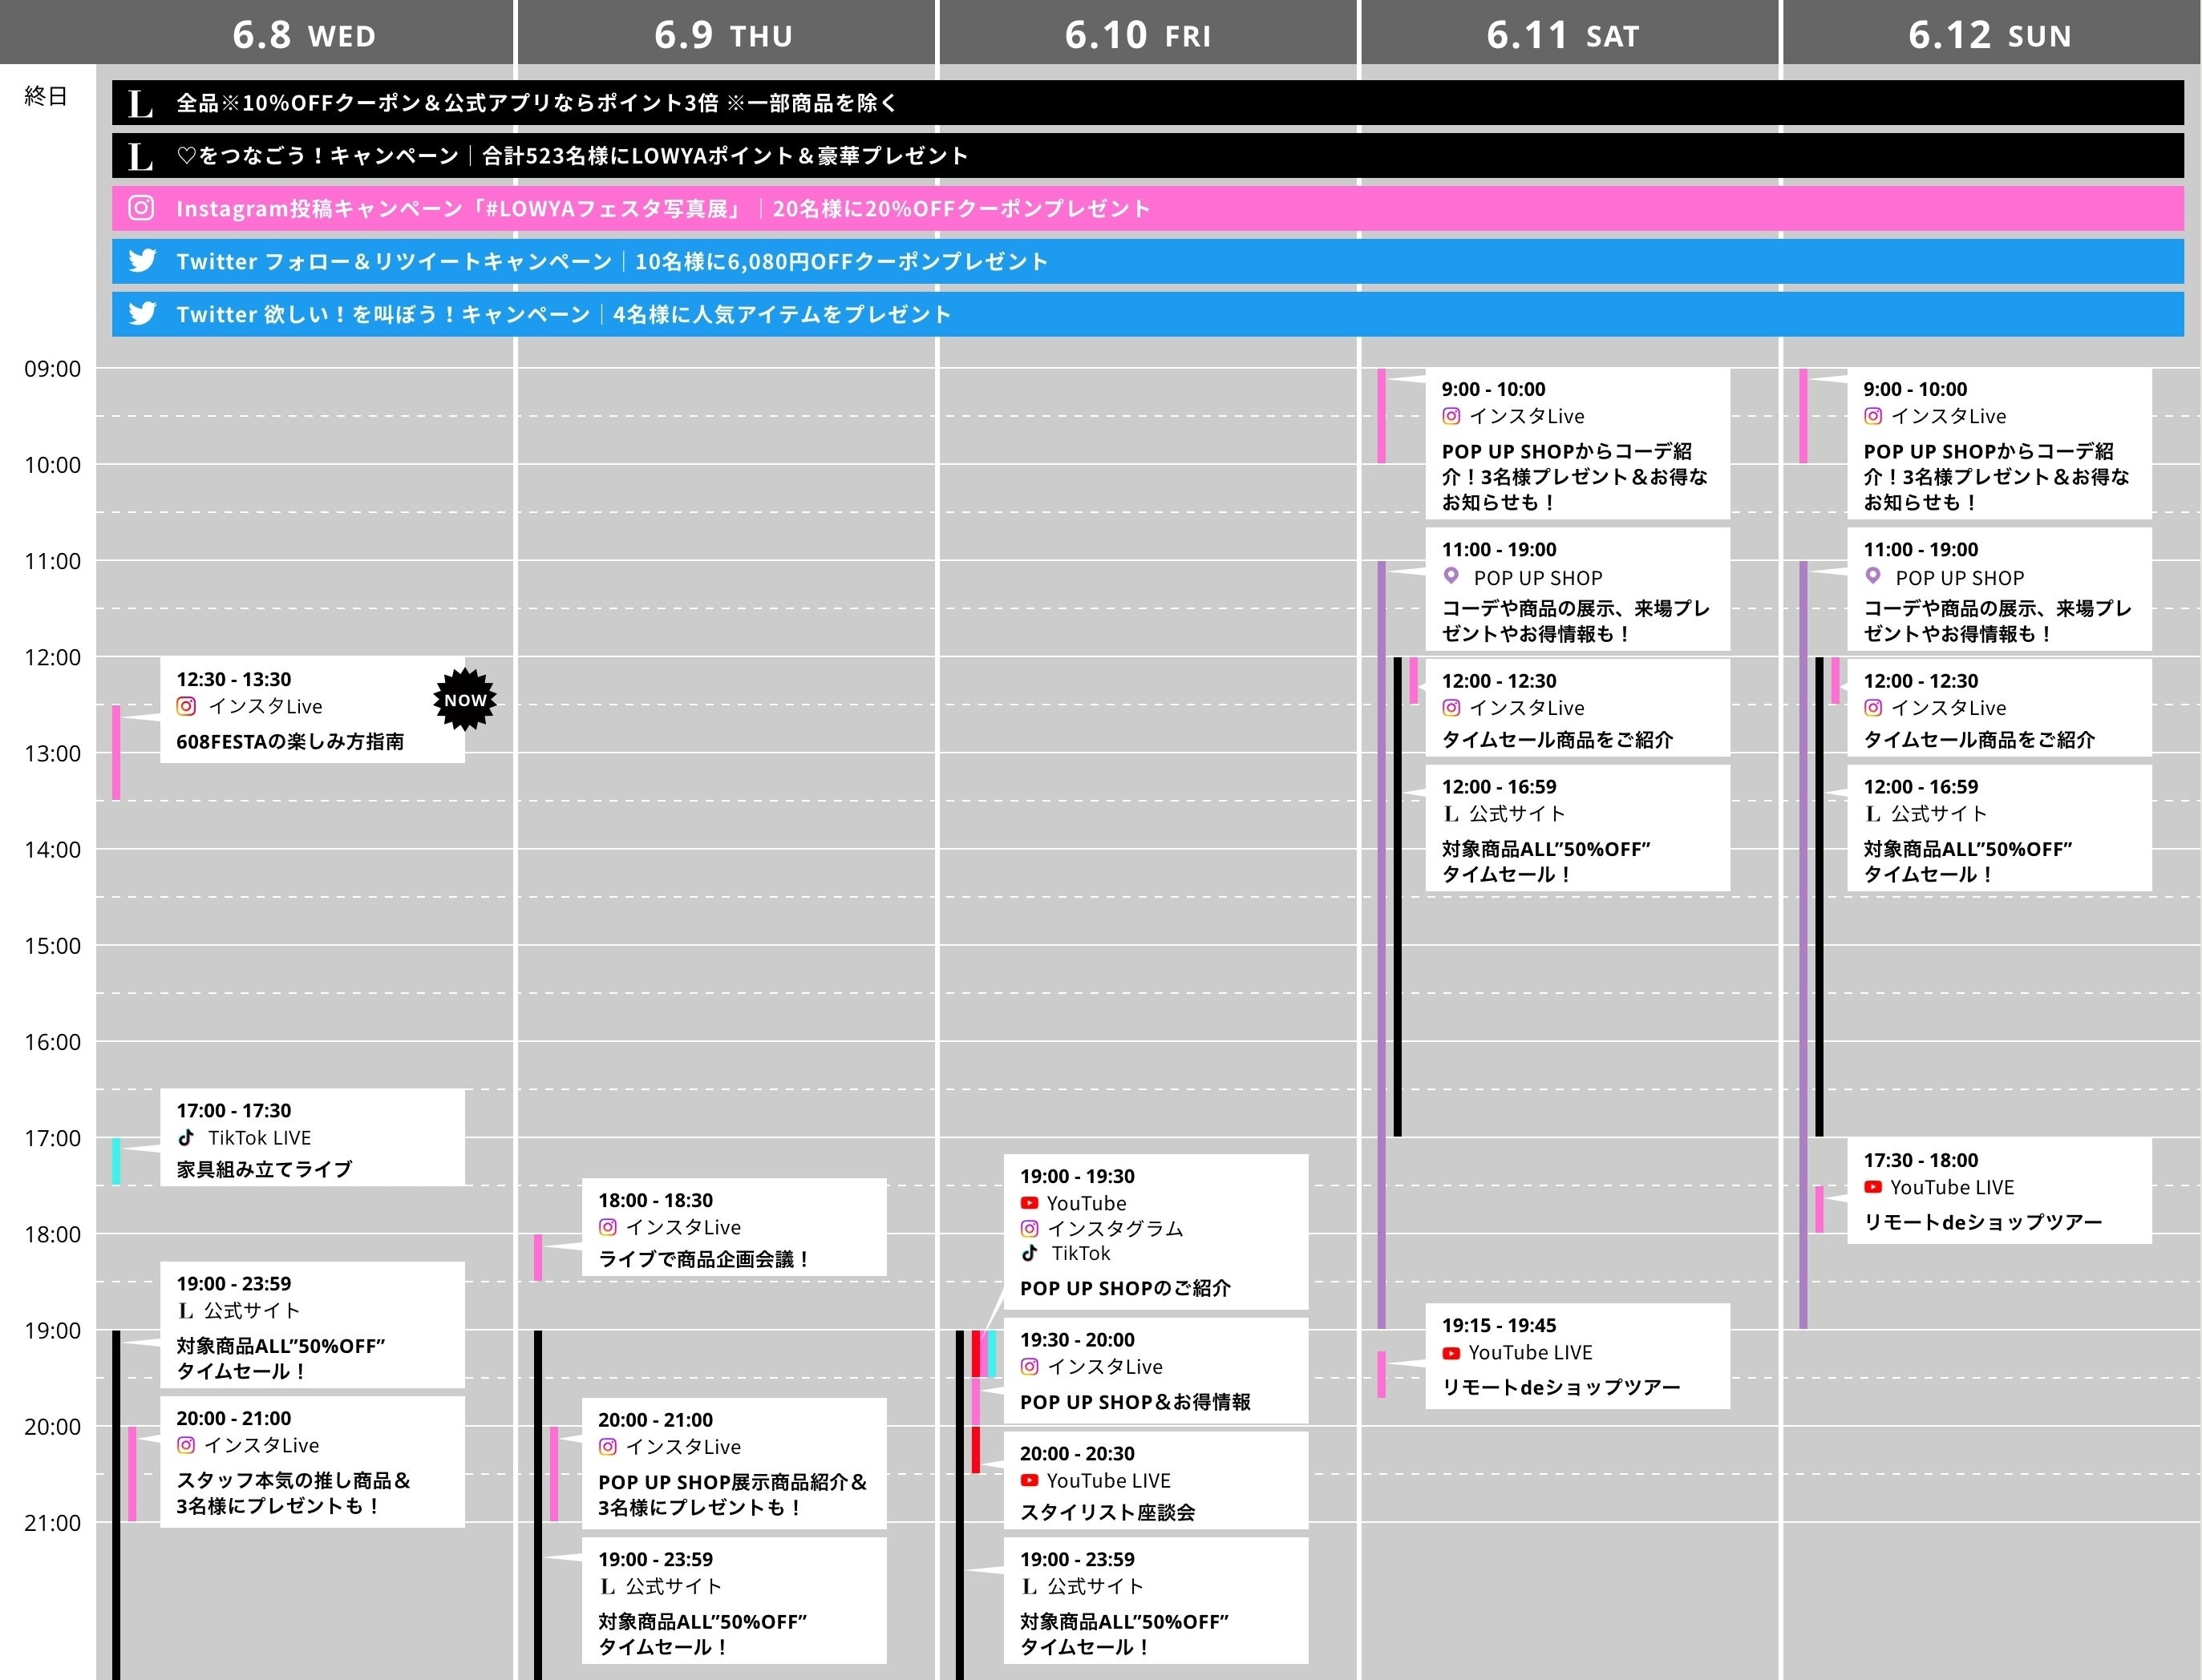Click the NOW badge on Wednesday 12:30 event
The image size is (2202, 1680).
coord(465,700)
